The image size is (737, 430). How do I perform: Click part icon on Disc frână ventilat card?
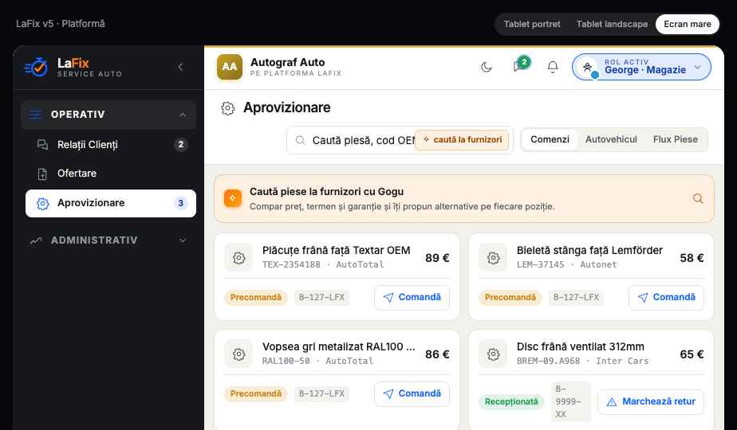pos(493,354)
